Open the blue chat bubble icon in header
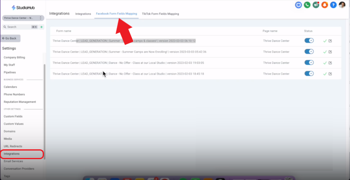 click(x=298, y=5)
